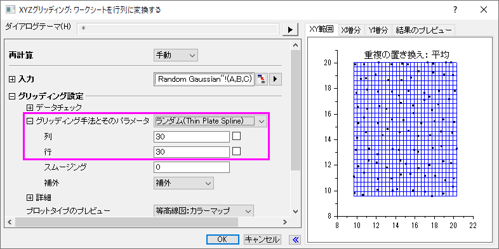Click the OK button
The height and width of the screenshot is (249, 499).
[x=222, y=239]
